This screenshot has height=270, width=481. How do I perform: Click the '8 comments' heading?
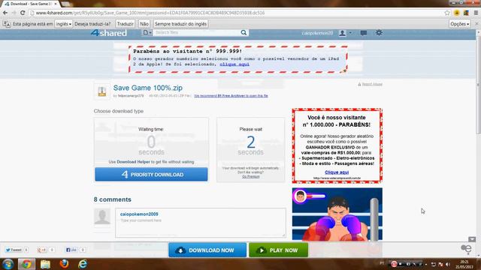tap(113, 199)
